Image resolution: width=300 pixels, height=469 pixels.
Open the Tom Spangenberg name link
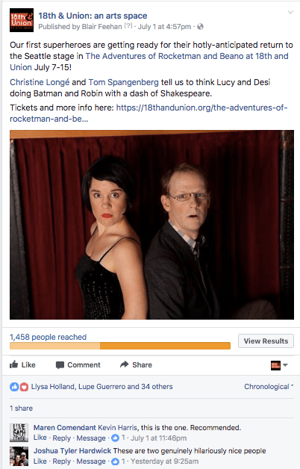(x=124, y=82)
